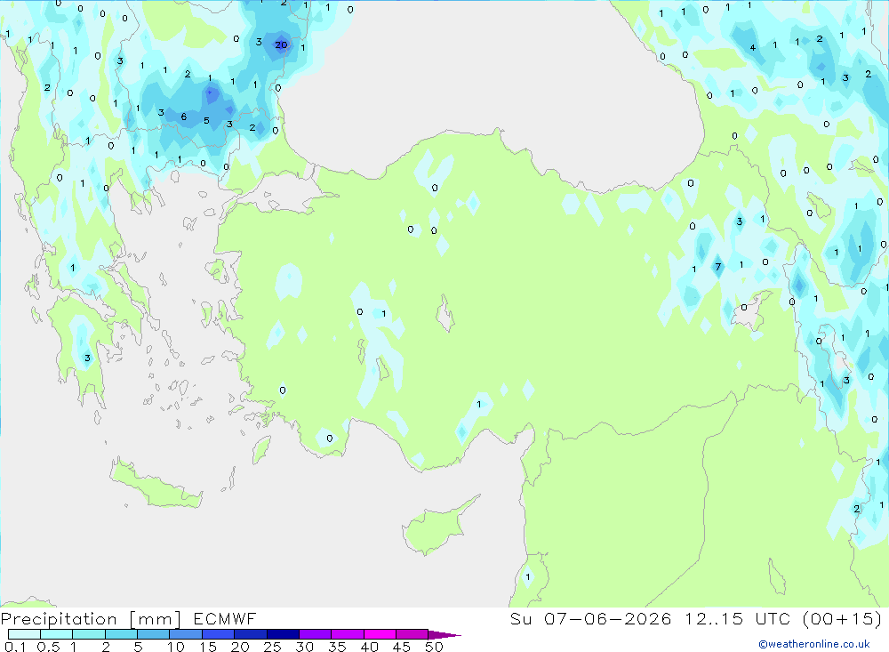Click the 25–30 mm dark blue swatch

pyautogui.click(x=283, y=634)
